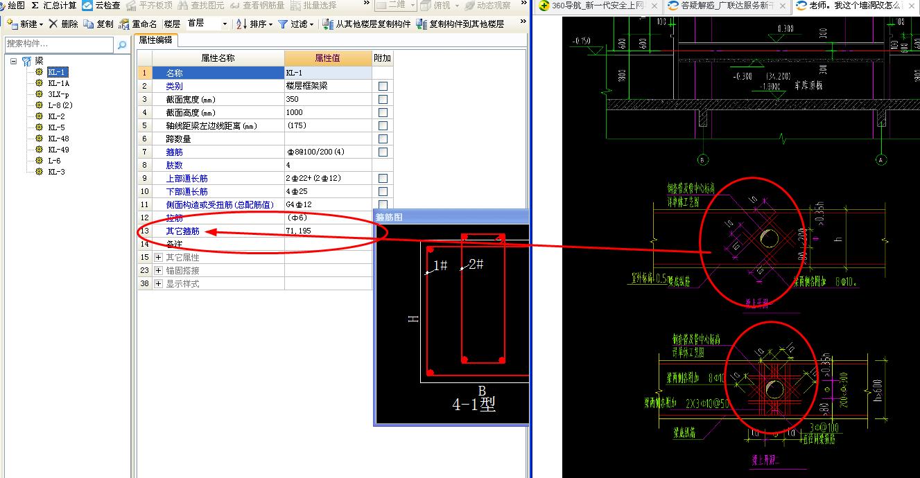
Task: Click 其它箍筋 value cell 71,195
Action: pos(328,231)
